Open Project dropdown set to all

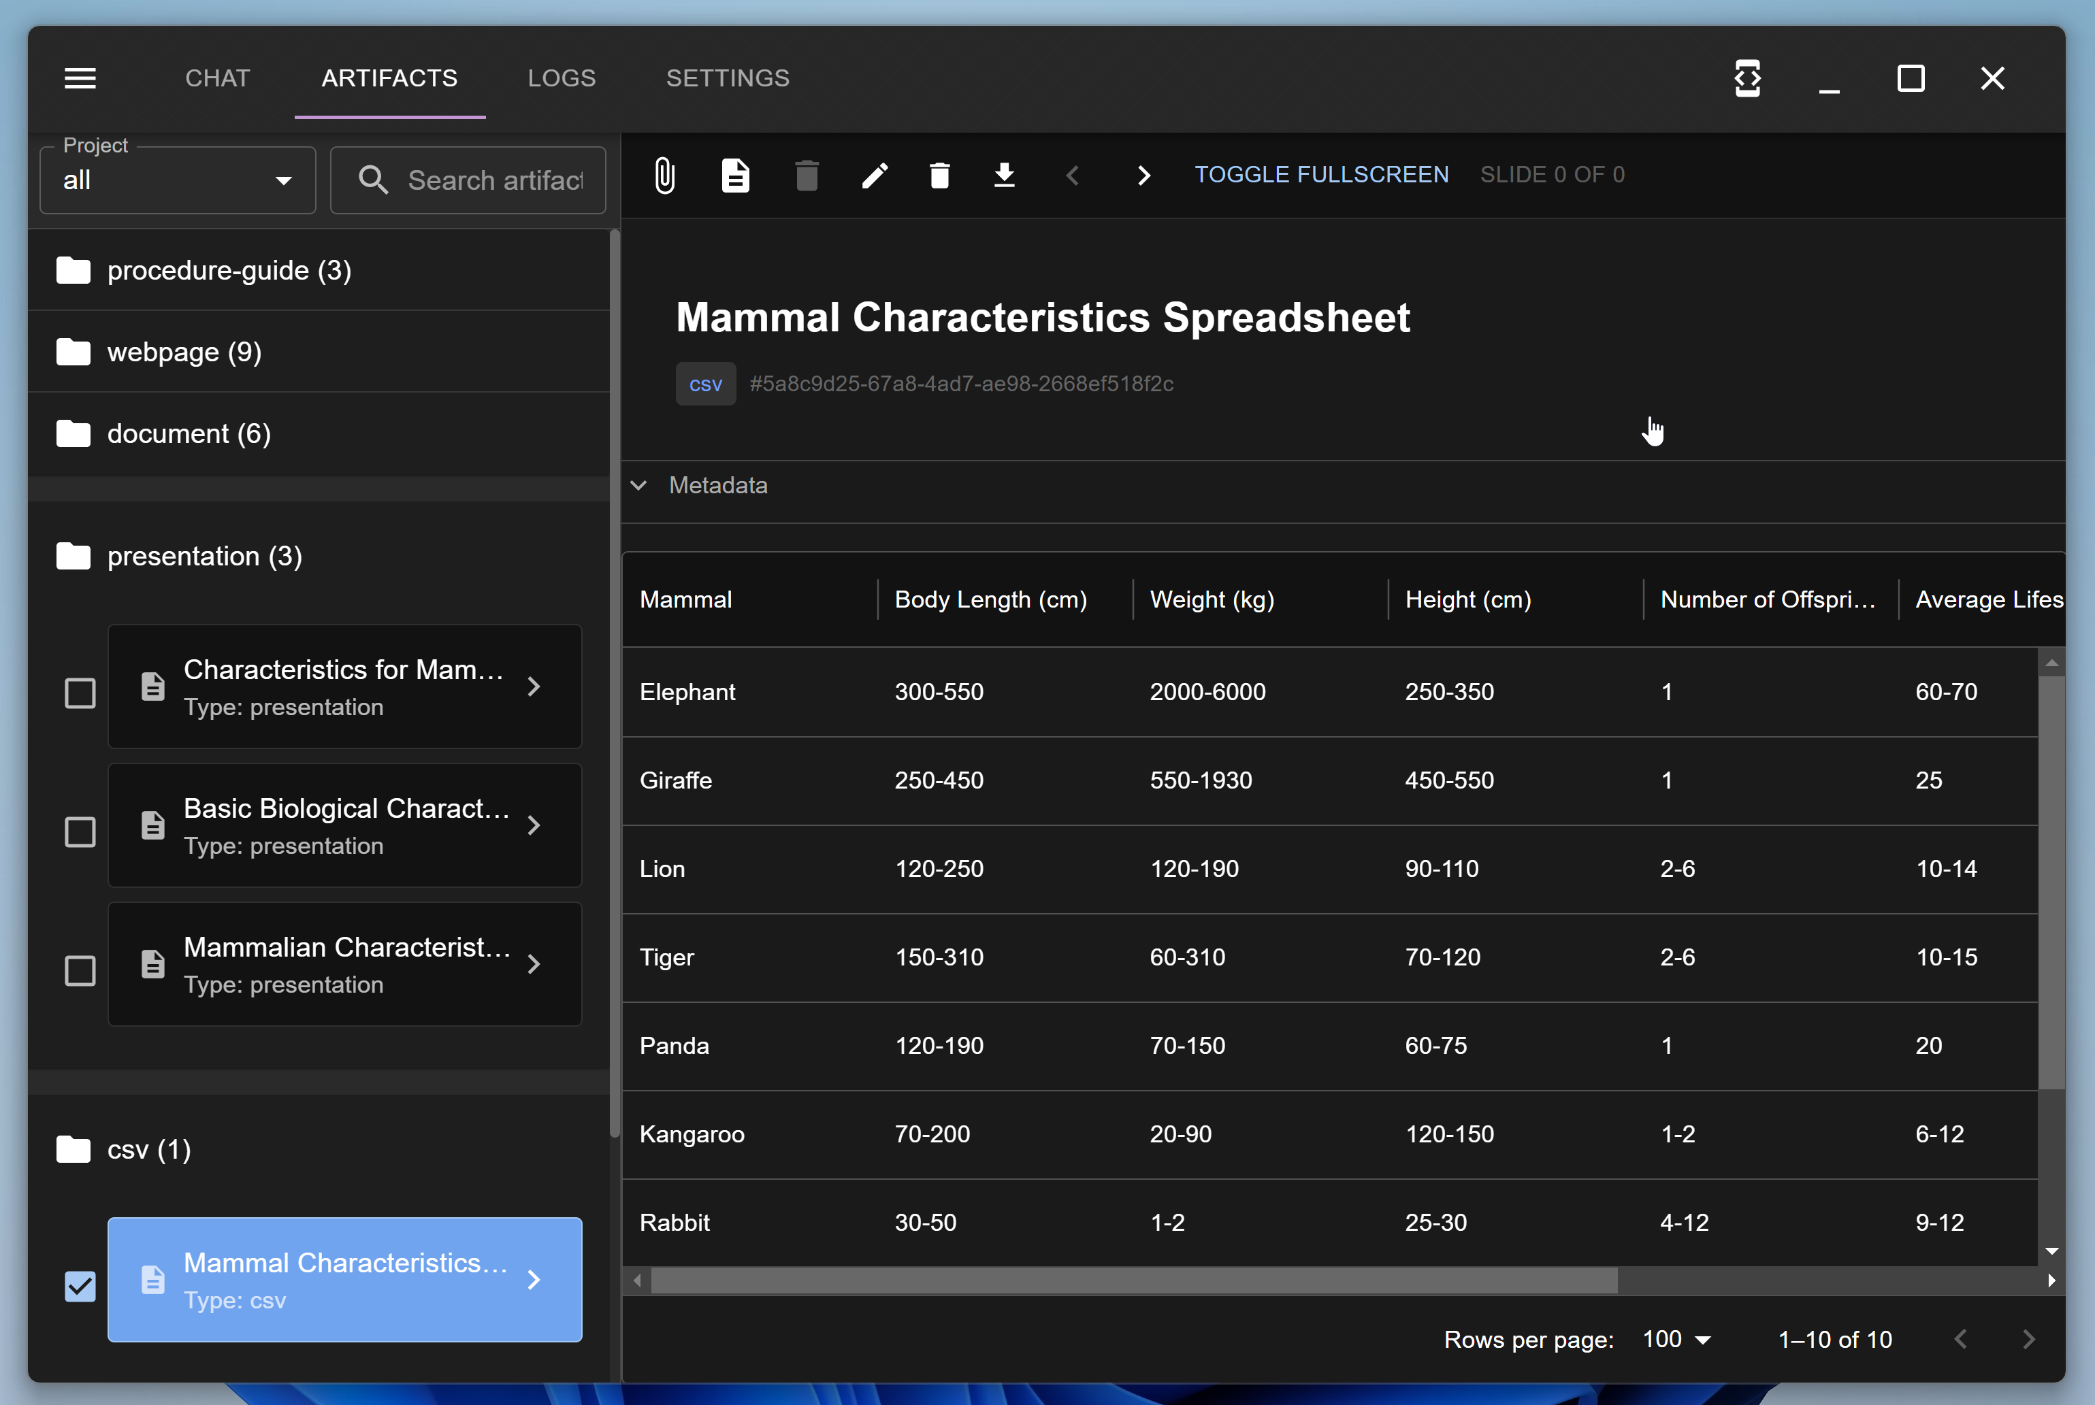click(178, 180)
